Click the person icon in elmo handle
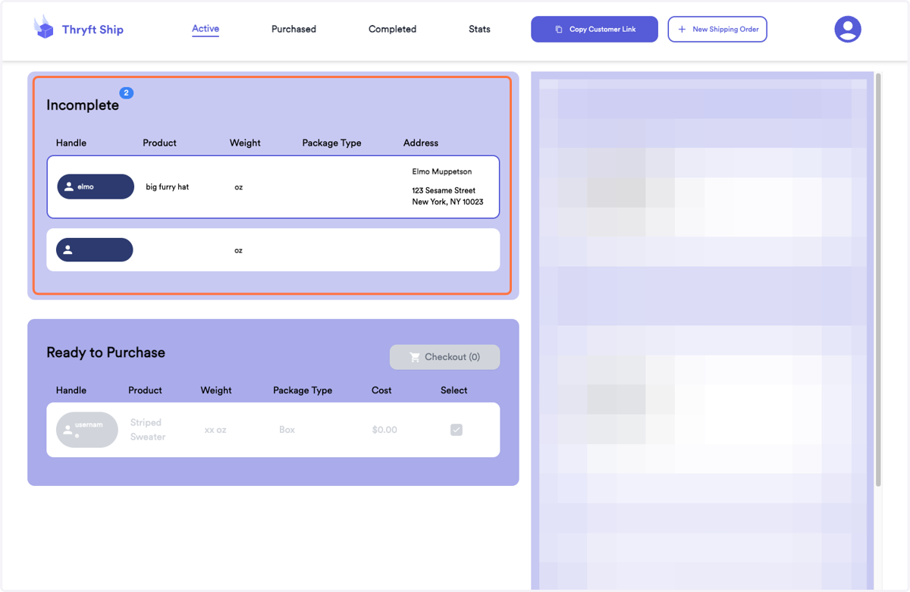Viewport: 910px width, 592px height. (69, 186)
